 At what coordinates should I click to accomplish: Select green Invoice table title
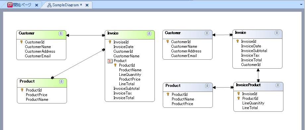(113, 33)
